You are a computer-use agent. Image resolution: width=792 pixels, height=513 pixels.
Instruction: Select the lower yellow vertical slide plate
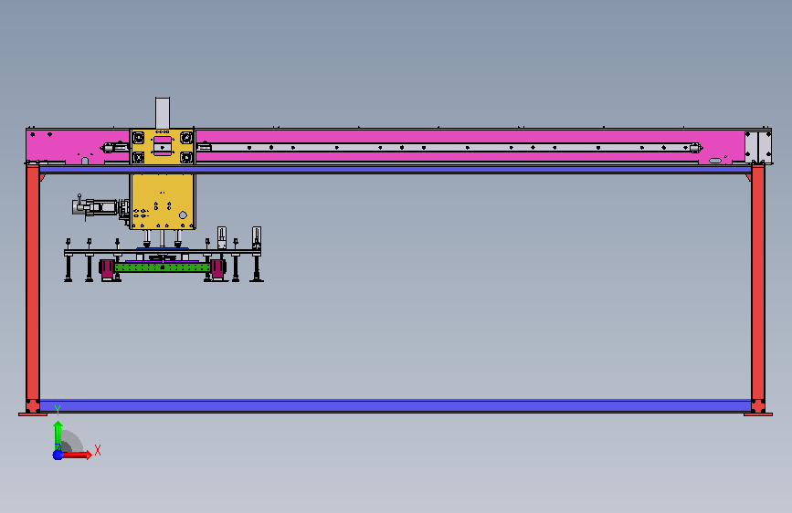point(162,202)
